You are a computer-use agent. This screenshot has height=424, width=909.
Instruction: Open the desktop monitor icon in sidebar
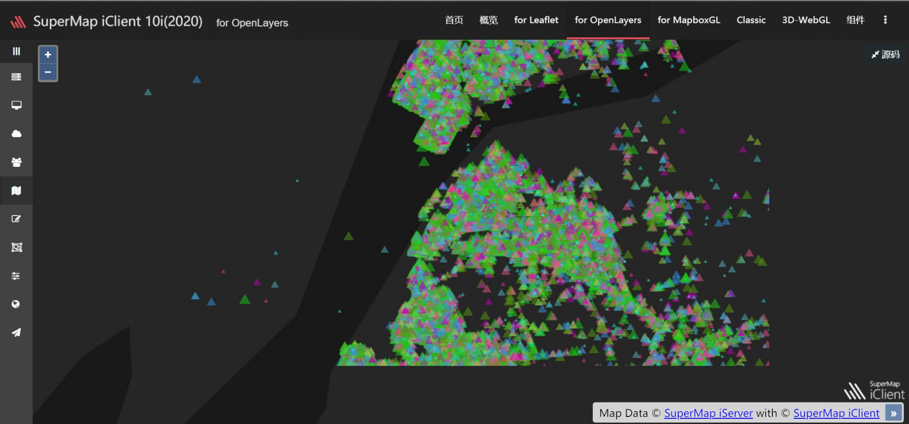tap(16, 105)
